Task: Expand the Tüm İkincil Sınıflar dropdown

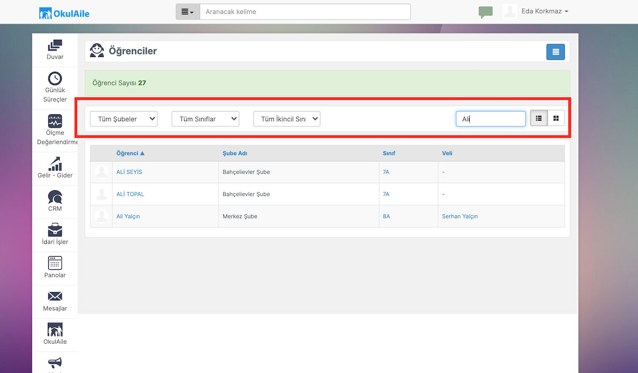Action: coord(287,119)
